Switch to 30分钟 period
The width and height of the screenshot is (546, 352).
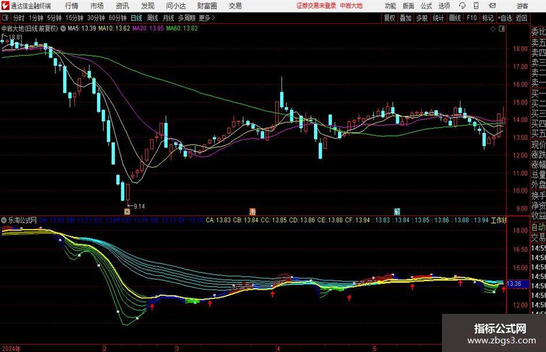(x=96, y=18)
